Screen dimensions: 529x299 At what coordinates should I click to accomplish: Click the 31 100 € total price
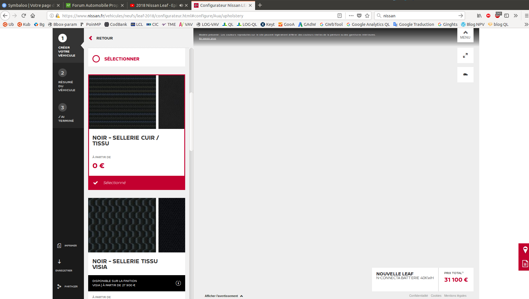click(456, 280)
